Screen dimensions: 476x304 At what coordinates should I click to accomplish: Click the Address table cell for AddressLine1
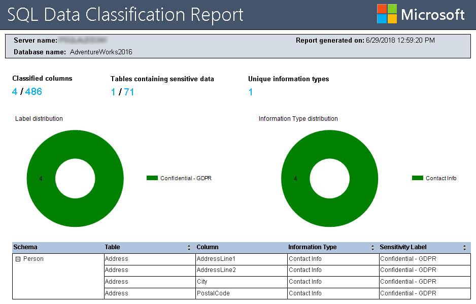[x=150, y=259]
